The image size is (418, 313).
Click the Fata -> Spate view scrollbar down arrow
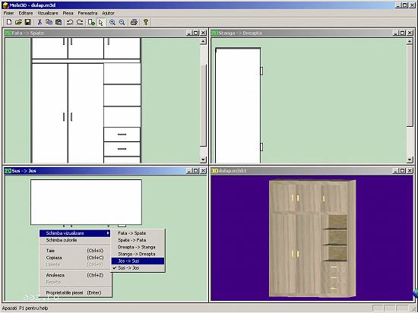coord(203,160)
